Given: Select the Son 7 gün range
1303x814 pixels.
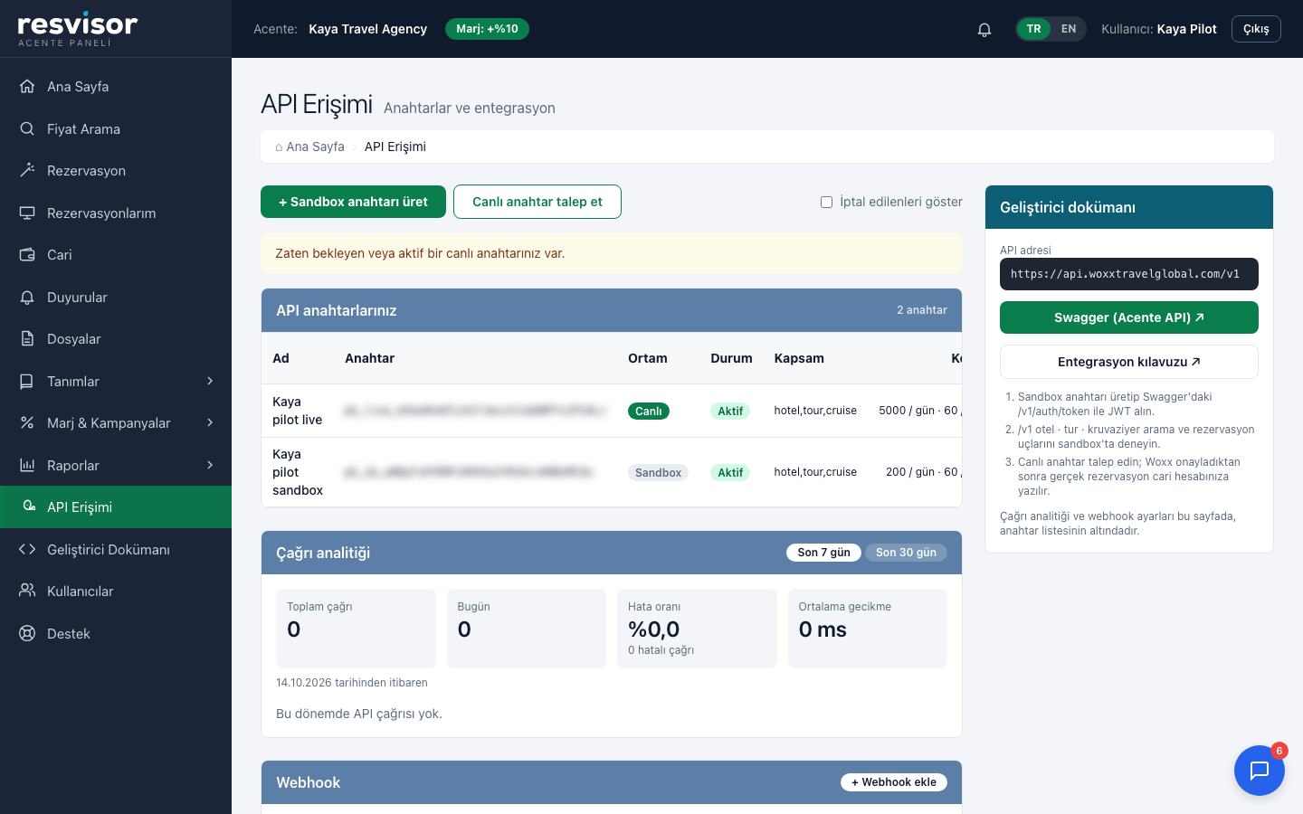Looking at the screenshot, I should pos(823,553).
